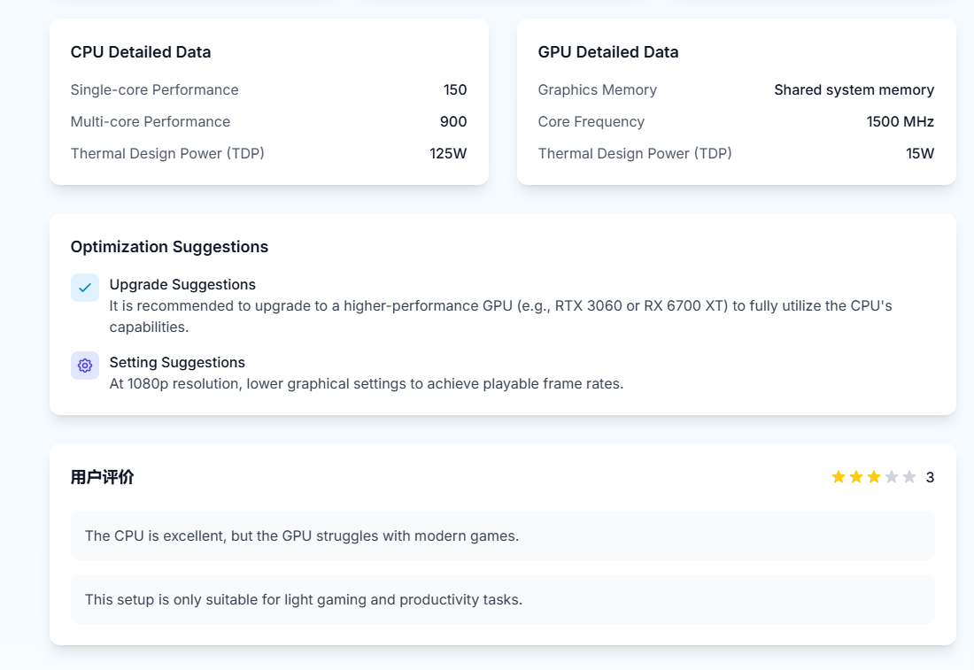Viewport: 974px width, 670px height.
Task: Click the Upgrade Suggestions title
Action: 182,285
